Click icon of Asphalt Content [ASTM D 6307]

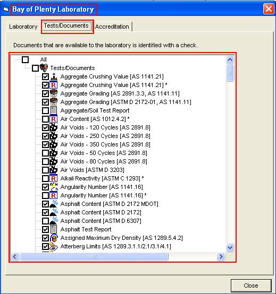click(x=54, y=221)
